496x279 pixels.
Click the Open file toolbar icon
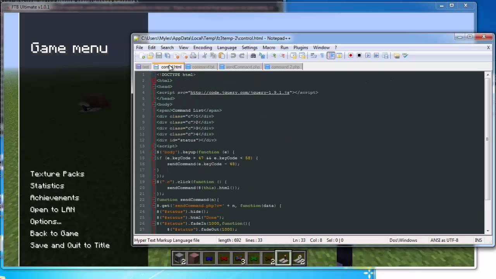click(150, 55)
